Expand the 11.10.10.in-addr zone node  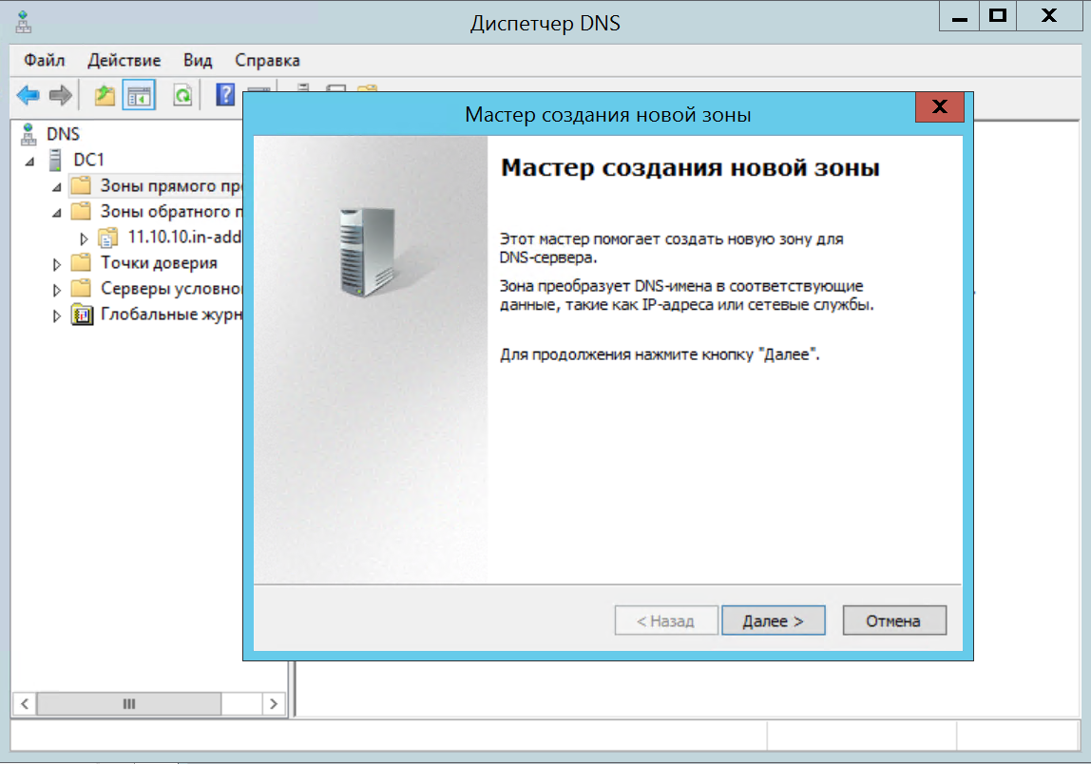click(x=83, y=238)
